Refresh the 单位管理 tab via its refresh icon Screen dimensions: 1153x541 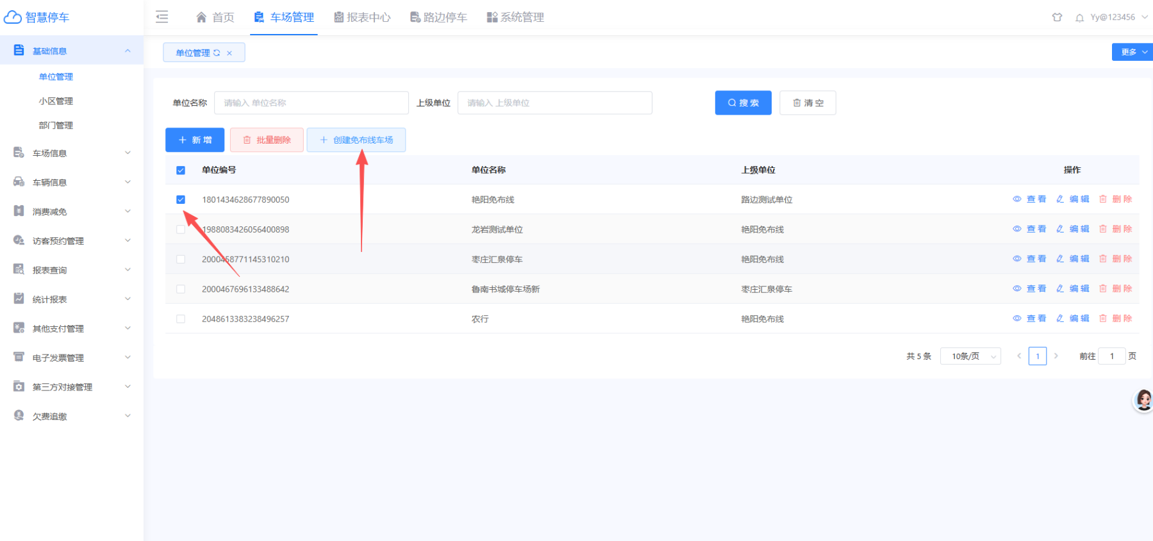[217, 53]
